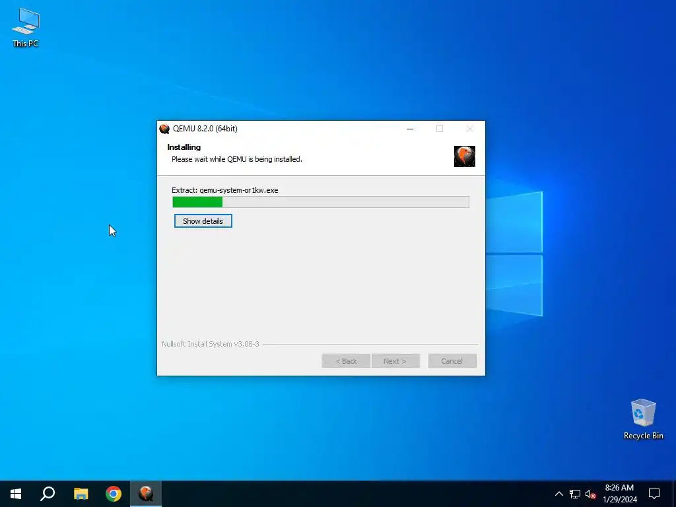
Task: Click the QEMU title bar icon
Action: pos(164,129)
